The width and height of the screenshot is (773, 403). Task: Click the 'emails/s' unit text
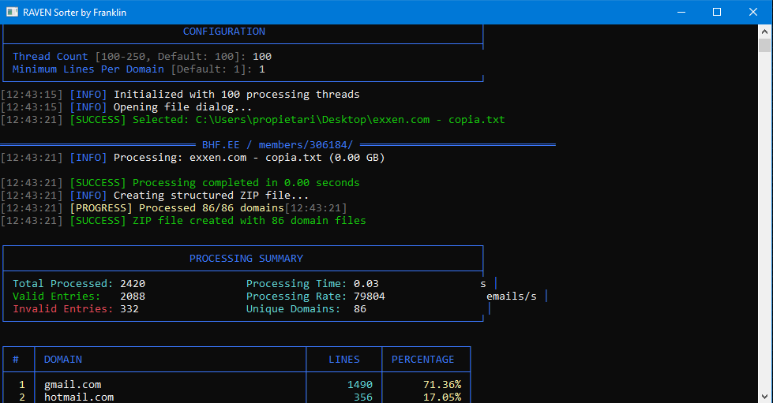point(511,297)
